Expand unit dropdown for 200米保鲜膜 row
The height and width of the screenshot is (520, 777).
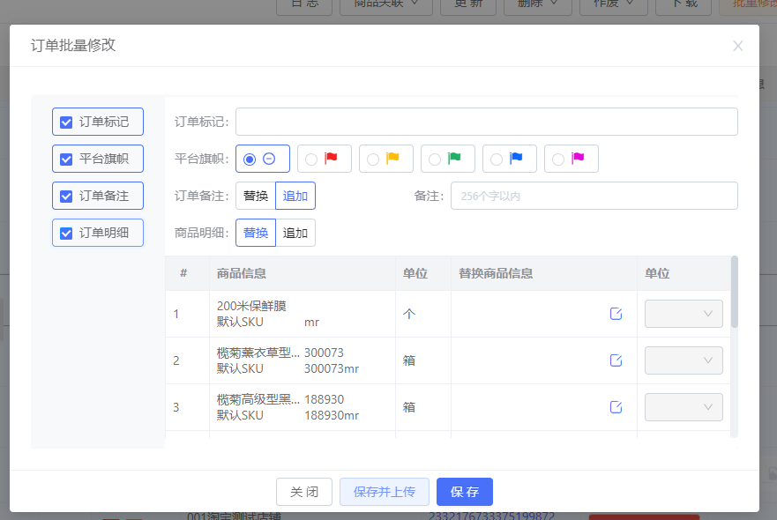684,314
